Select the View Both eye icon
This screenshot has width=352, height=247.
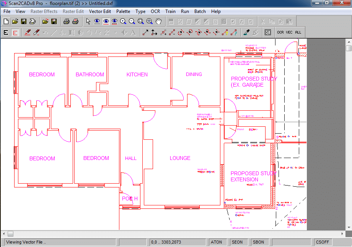pyautogui.click(x=114, y=21)
